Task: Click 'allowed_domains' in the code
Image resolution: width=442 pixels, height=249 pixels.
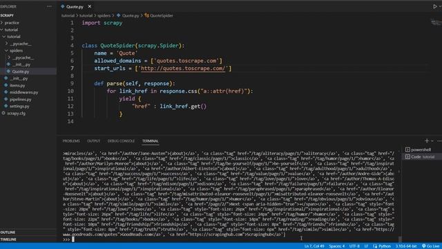Action: point(117,61)
